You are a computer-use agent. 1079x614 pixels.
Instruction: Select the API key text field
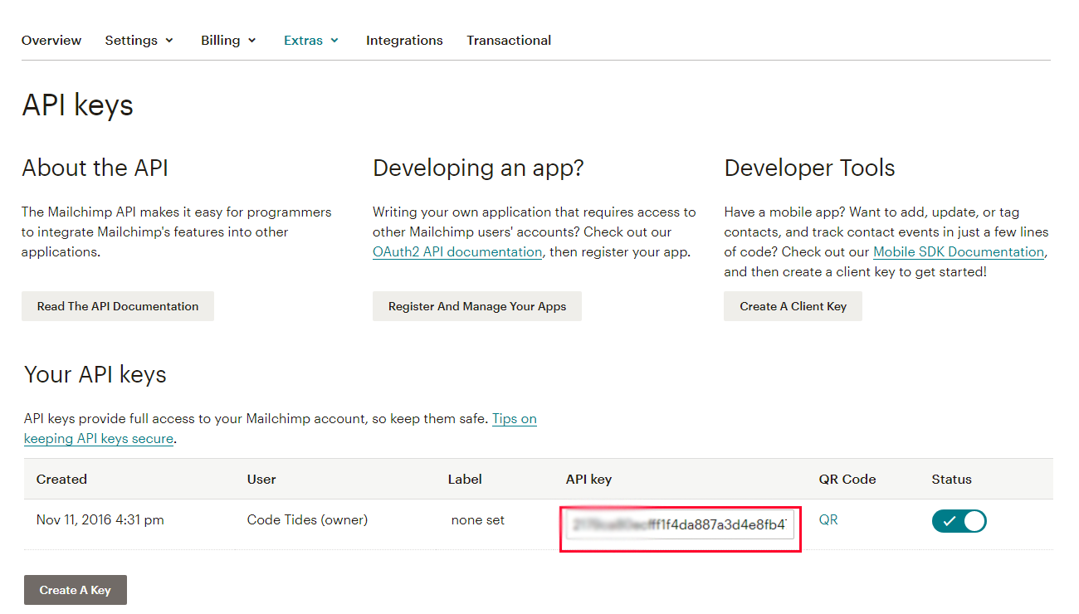pyautogui.click(x=680, y=524)
